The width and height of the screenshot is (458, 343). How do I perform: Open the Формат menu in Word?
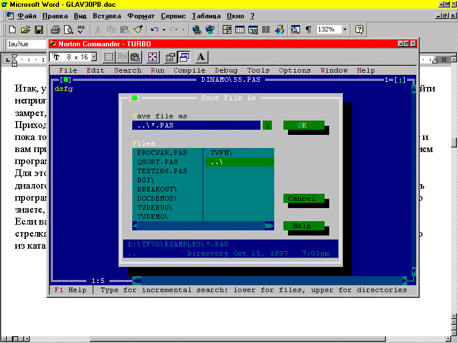pos(141,16)
